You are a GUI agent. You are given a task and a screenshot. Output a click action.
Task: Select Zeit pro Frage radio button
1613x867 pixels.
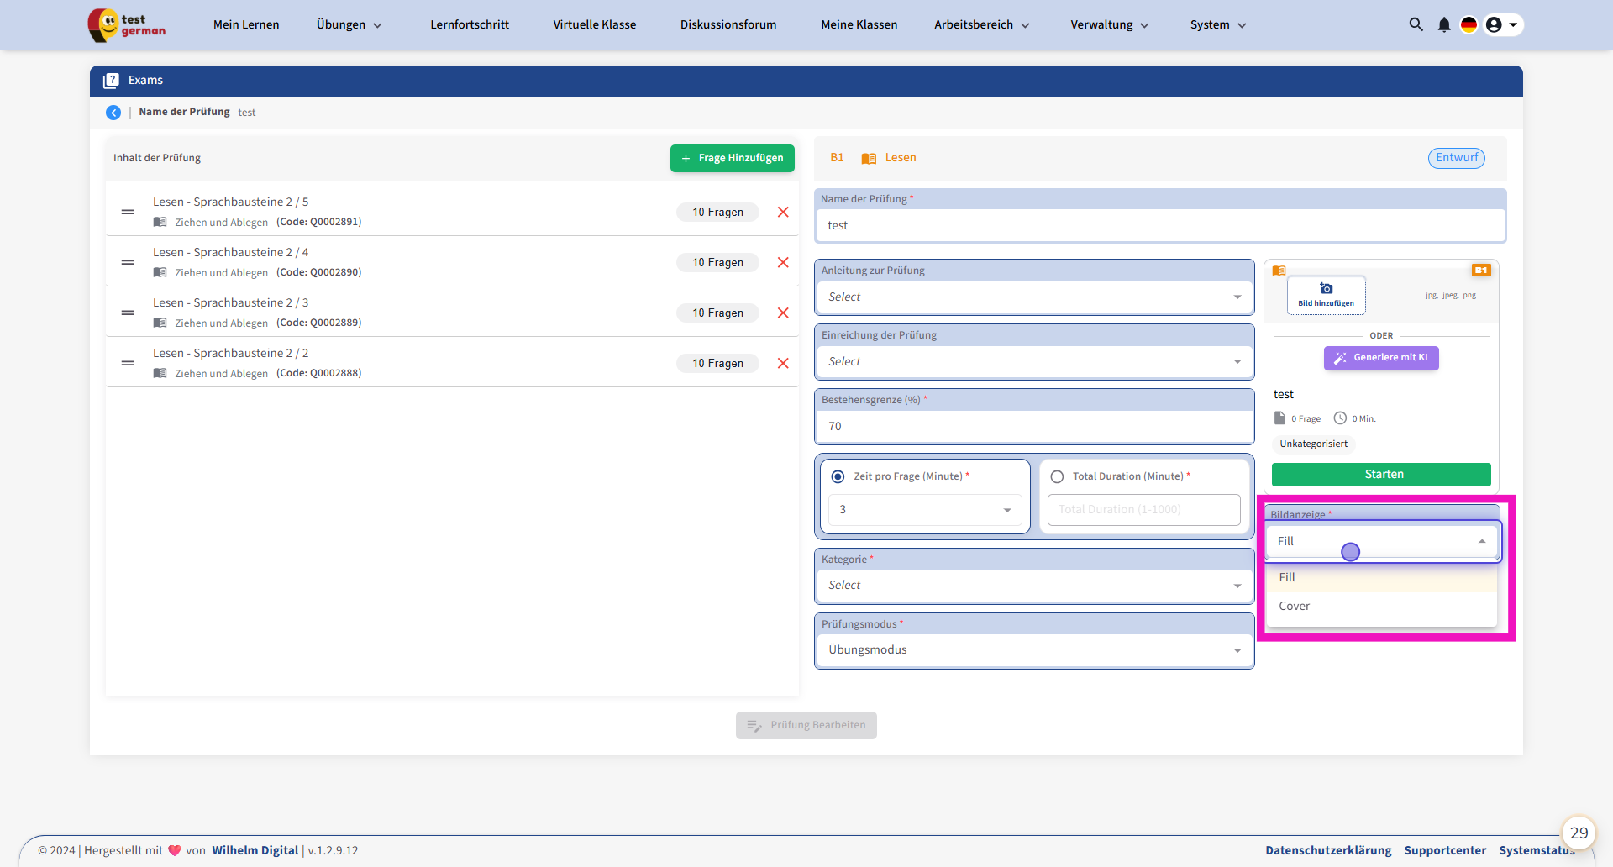coord(838,476)
